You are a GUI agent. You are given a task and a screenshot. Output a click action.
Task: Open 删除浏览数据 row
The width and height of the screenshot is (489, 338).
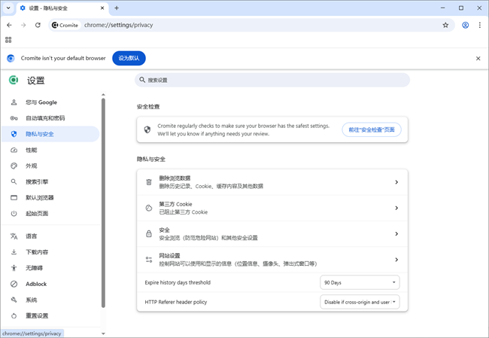pyautogui.click(x=272, y=182)
